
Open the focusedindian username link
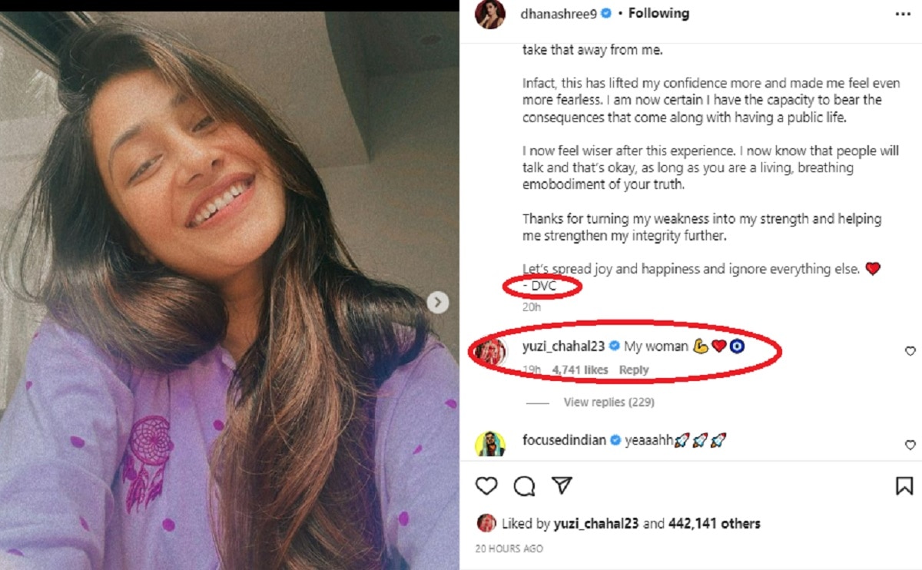point(564,440)
